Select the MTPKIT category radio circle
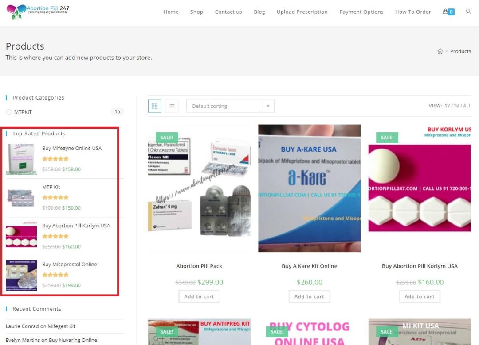The width and height of the screenshot is (479, 345). [x=8, y=112]
